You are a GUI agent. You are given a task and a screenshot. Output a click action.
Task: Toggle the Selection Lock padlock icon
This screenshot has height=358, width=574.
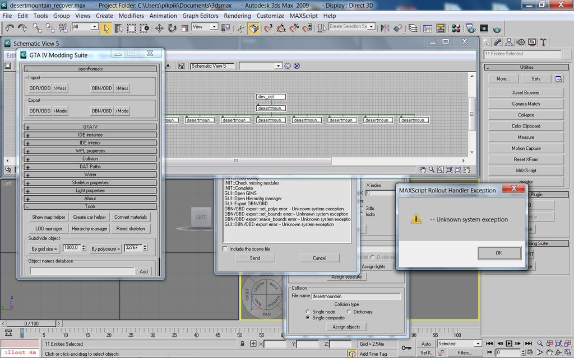pyautogui.click(x=242, y=344)
